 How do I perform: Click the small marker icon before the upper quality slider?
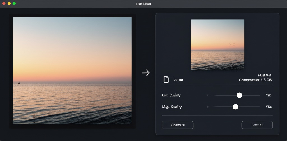[x=208, y=95]
